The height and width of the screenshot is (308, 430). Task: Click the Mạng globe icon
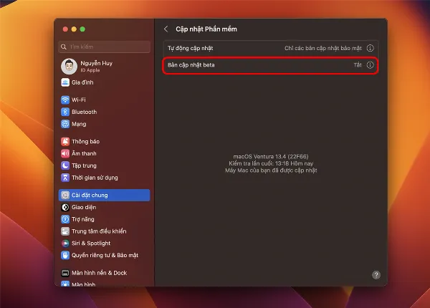tap(65, 124)
